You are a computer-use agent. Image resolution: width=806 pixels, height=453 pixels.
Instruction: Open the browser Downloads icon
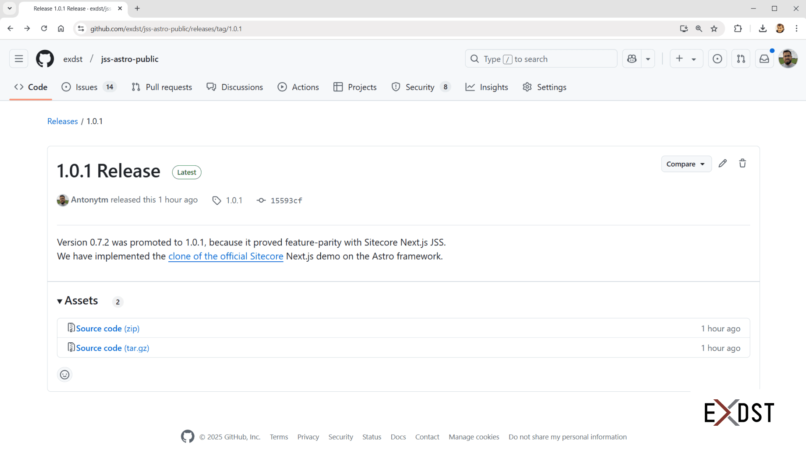tap(763, 29)
